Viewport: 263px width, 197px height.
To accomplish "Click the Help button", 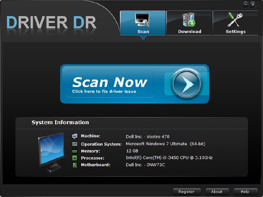I will click(245, 192).
